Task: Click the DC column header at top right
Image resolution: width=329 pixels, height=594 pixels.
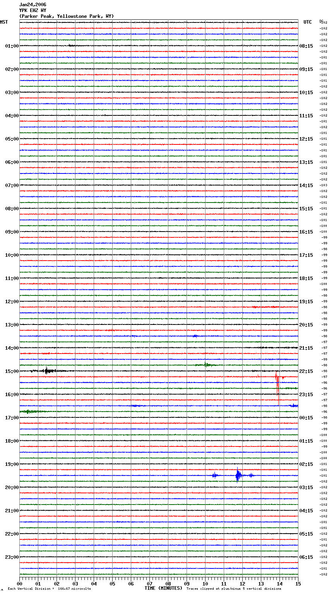Action: (x=321, y=21)
